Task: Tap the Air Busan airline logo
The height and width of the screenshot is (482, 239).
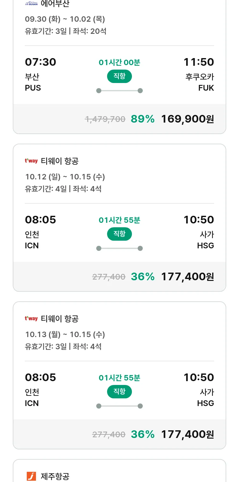Action: coord(31,4)
